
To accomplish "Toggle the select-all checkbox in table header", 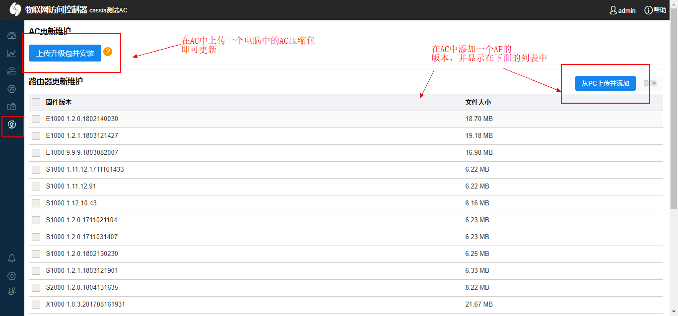I will pos(36,102).
